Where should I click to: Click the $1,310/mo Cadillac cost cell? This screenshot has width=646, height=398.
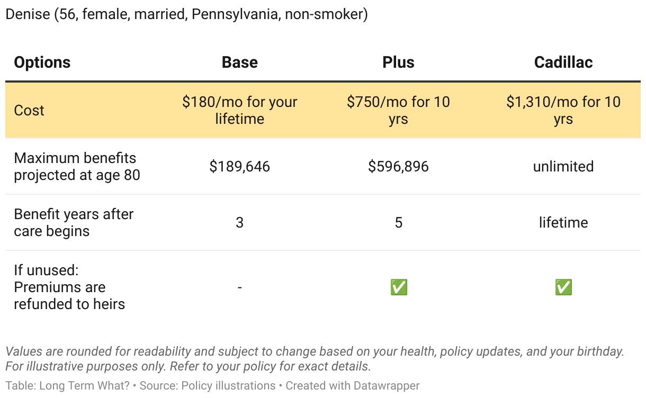point(563,110)
